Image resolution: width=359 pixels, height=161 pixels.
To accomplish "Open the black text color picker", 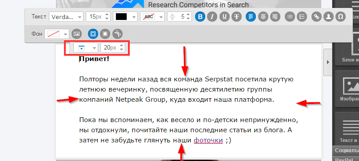I will pyautogui.click(x=121, y=17).
